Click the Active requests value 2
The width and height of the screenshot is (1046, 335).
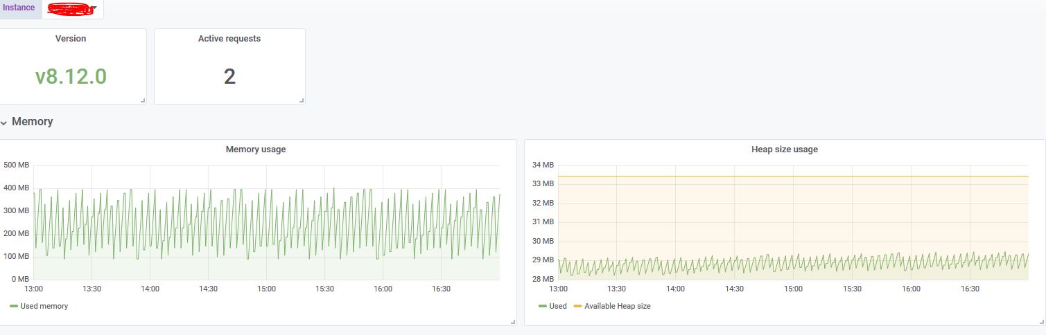pyautogui.click(x=229, y=76)
